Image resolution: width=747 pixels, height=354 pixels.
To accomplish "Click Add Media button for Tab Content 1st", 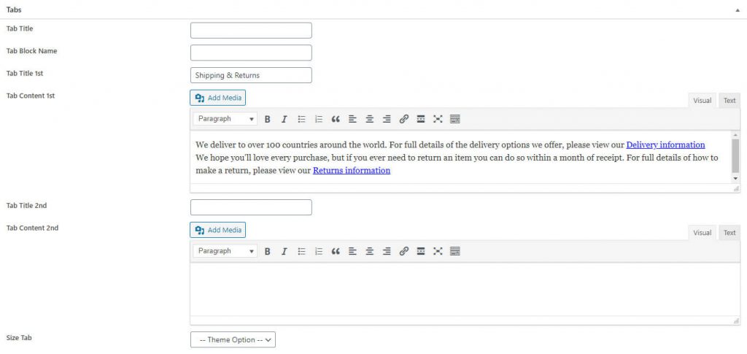I will coord(218,98).
